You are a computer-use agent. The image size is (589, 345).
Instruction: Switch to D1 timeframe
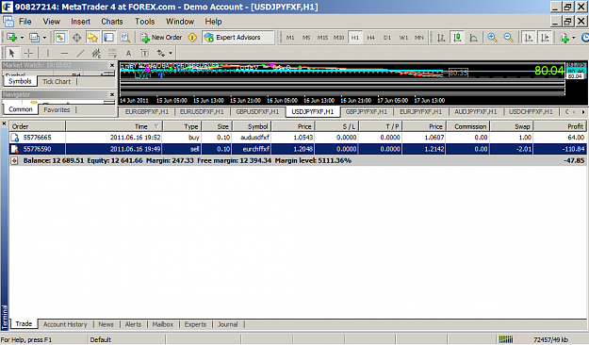(387, 38)
